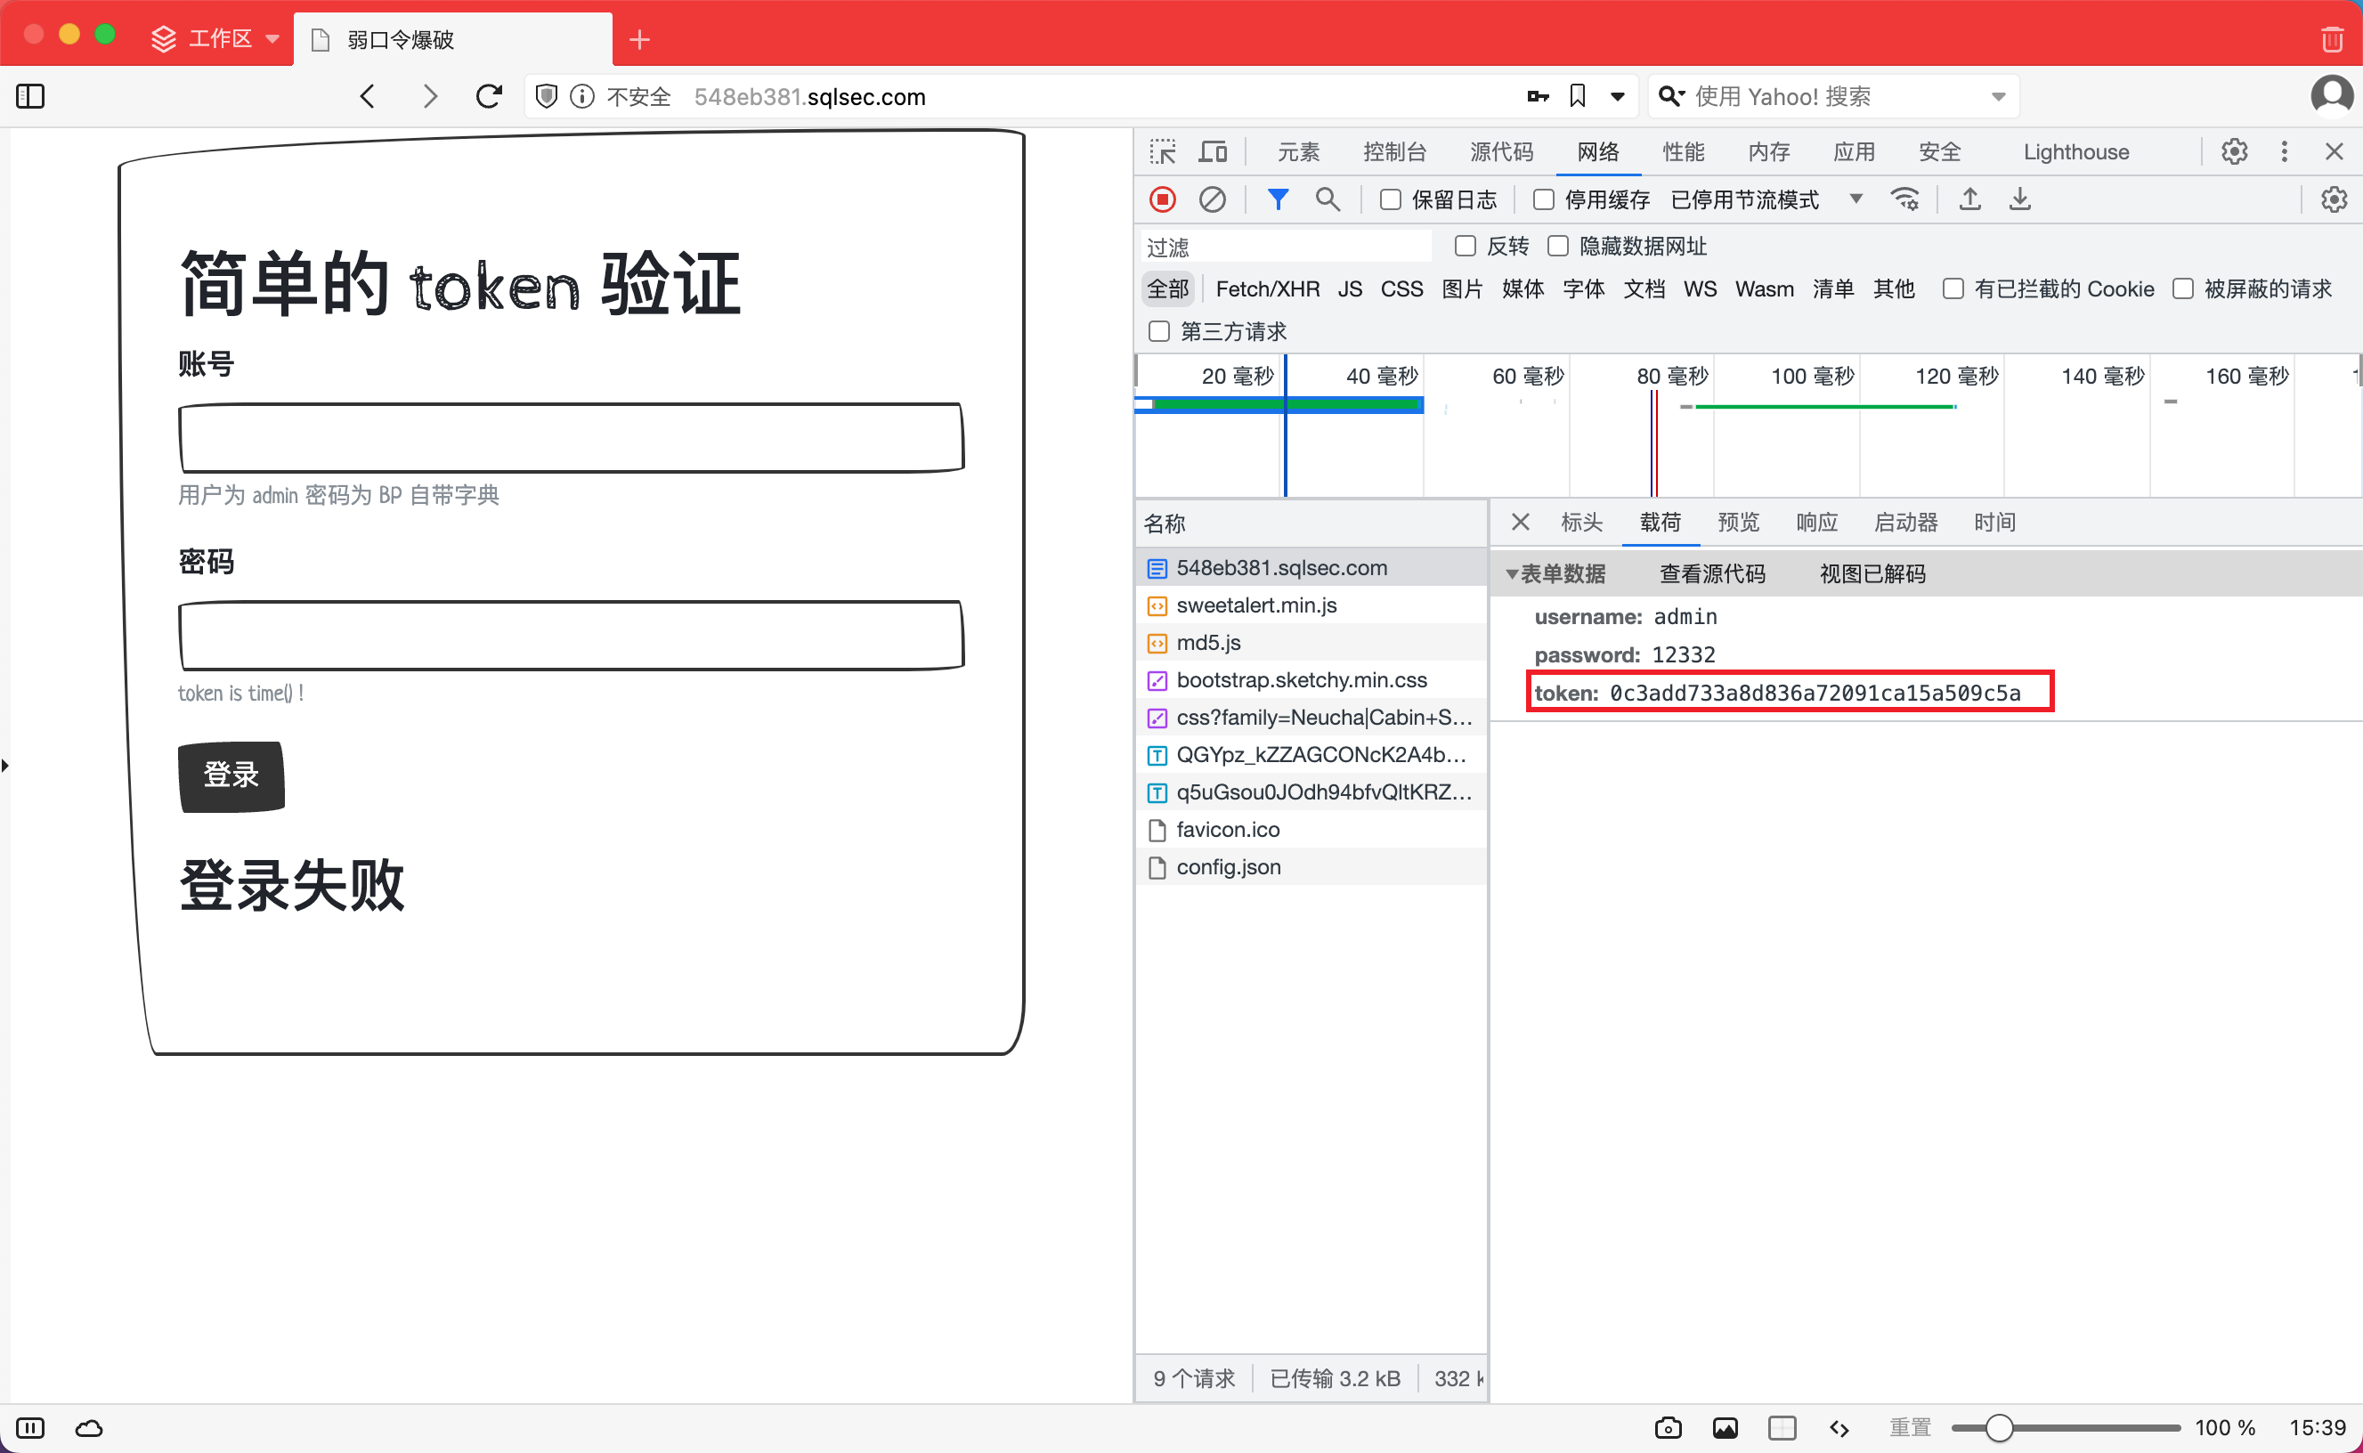Focus the 账号 username input
The height and width of the screenshot is (1453, 2363).
(x=571, y=437)
